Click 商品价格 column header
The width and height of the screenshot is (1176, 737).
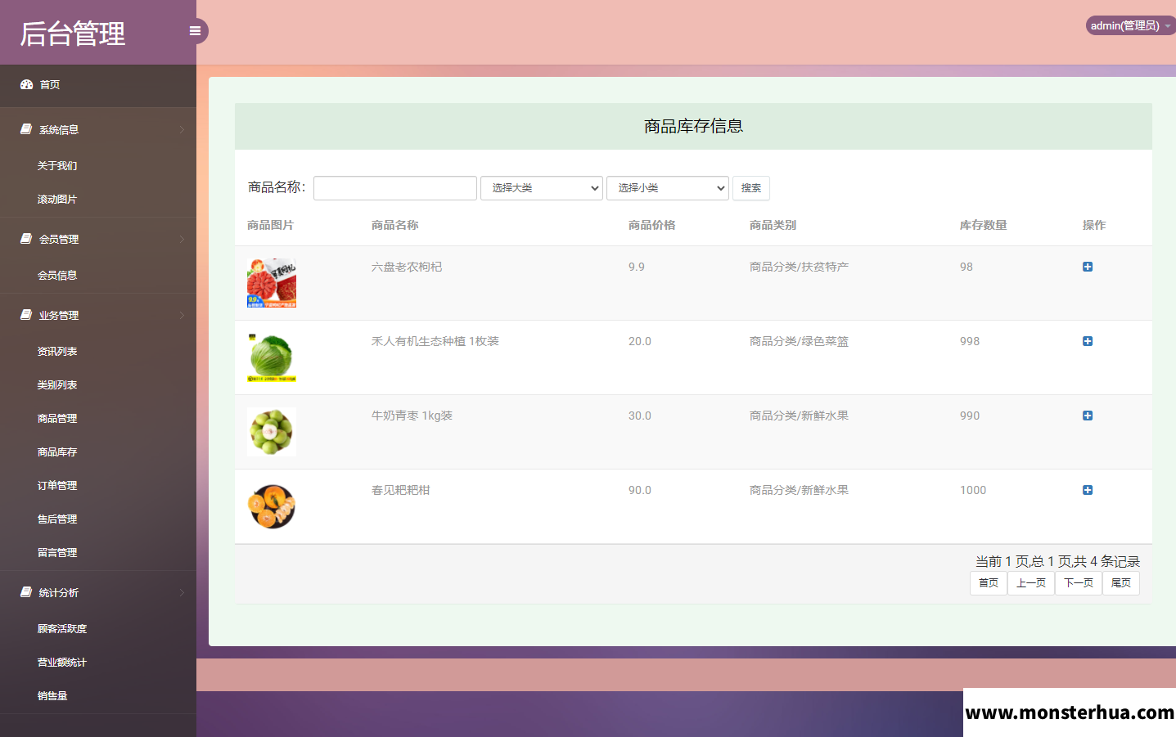pos(652,225)
